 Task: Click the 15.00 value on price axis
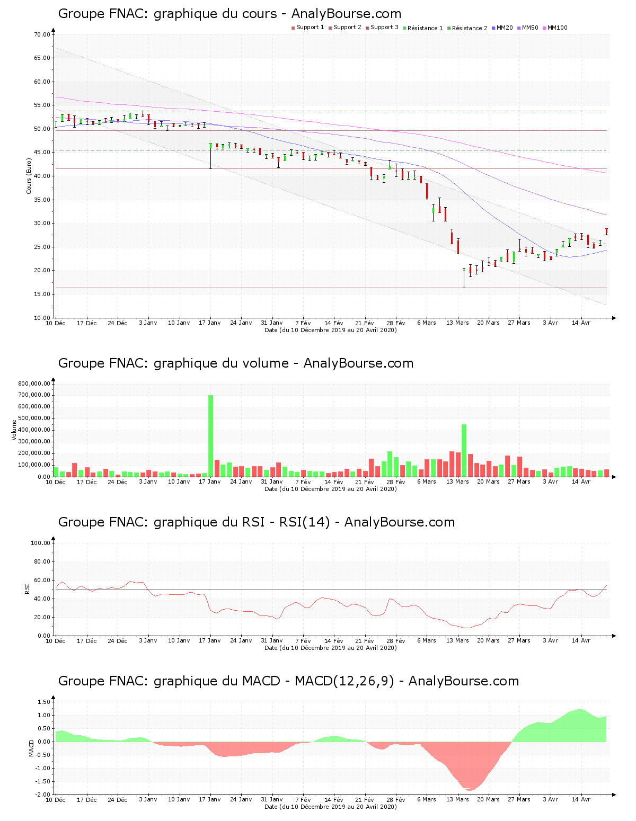pyautogui.click(x=42, y=295)
